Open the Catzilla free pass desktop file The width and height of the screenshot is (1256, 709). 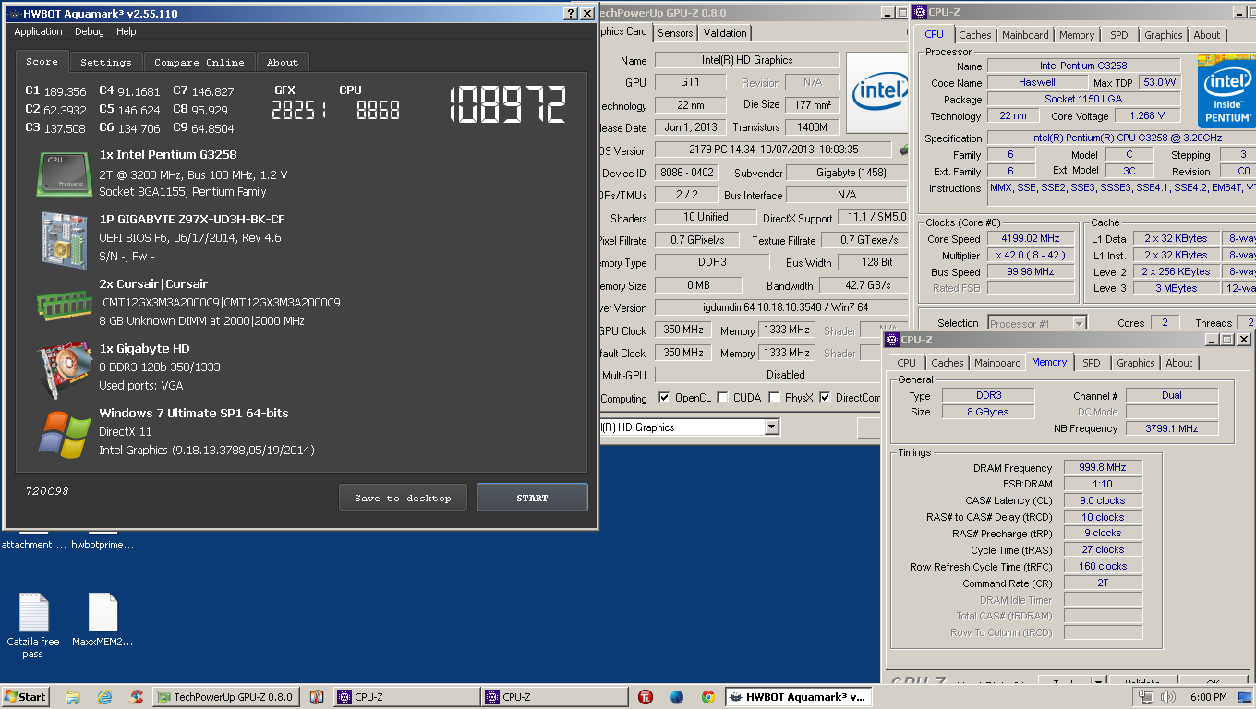[33, 625]
